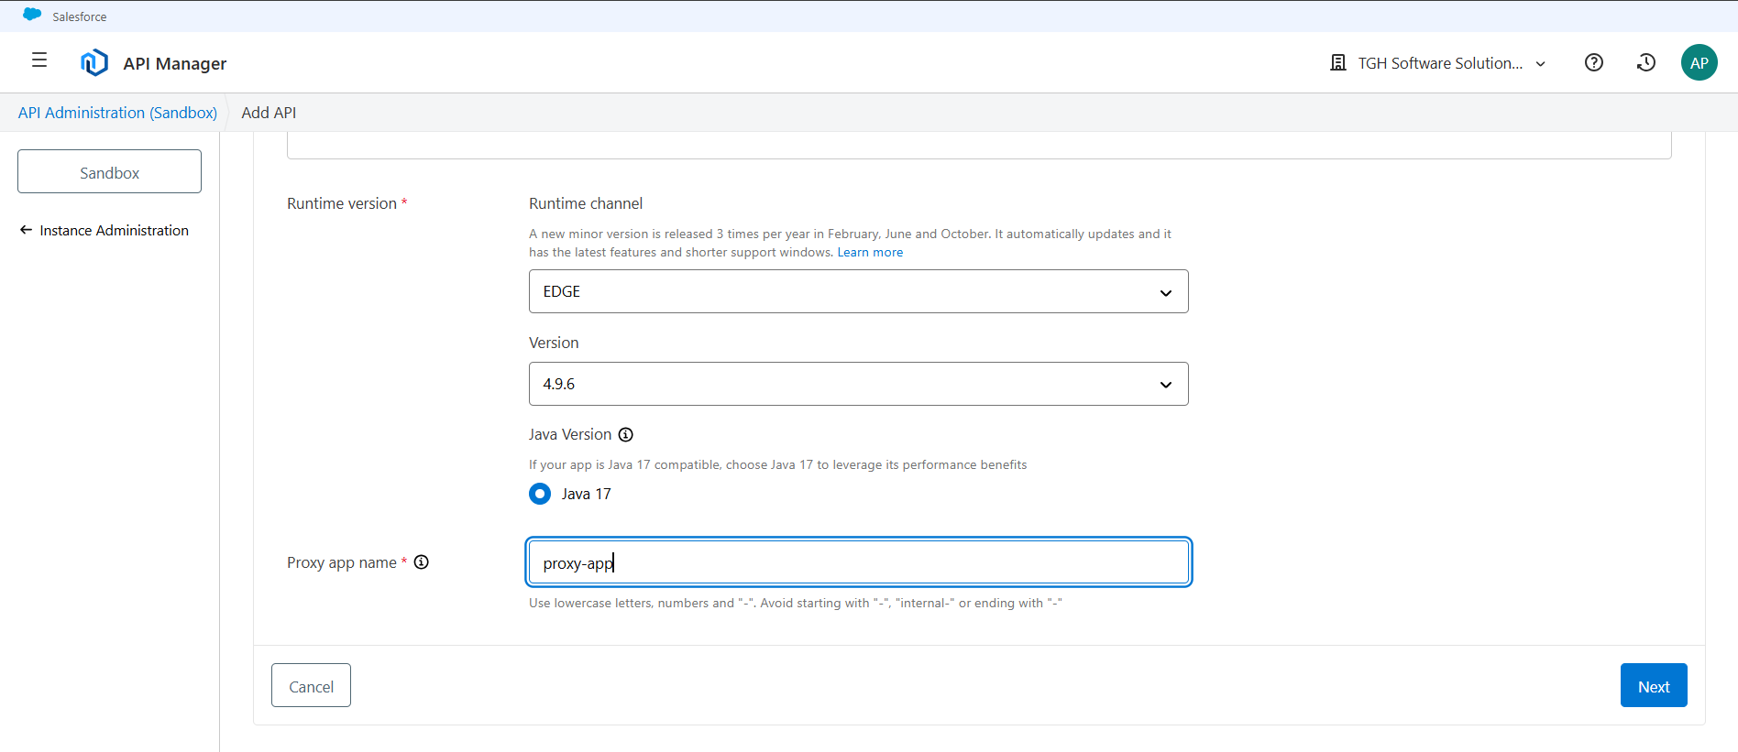Click the Runtime version label

[342, 203]
